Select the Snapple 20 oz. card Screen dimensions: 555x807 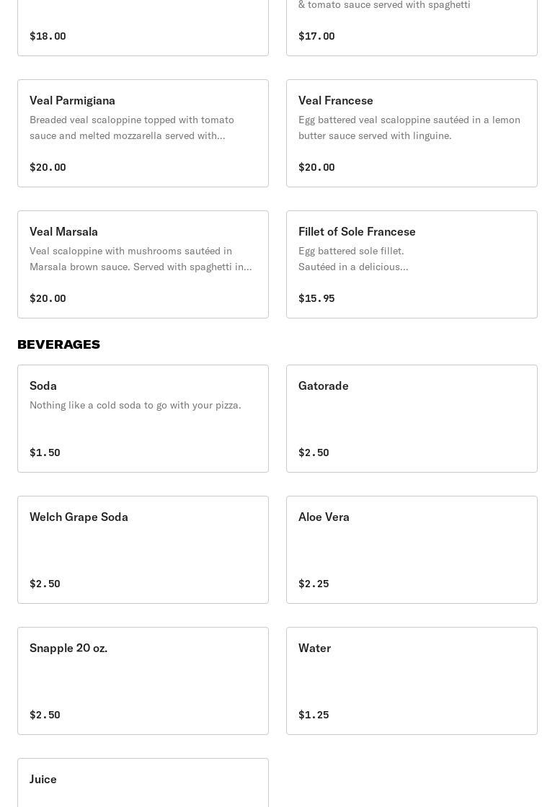(143, 681)
